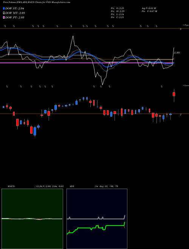Click the tall white peak of the indicator line
Viewport: 189px width, 249px height.
tap(73, 36)
